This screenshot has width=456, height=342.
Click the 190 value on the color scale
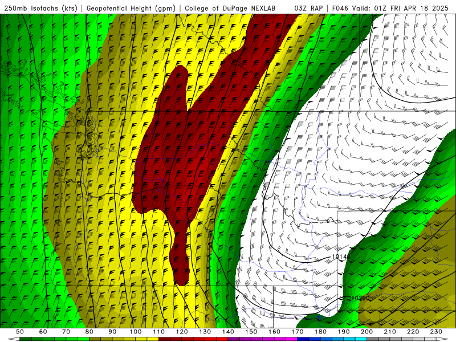pyautogui.click(x=344, y=332)
